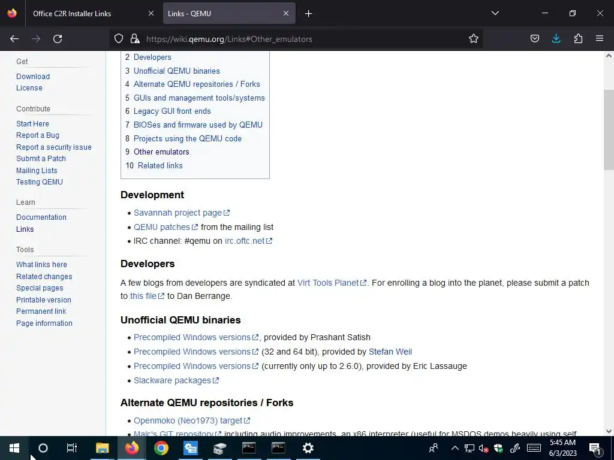Open Start Here in Contribute section
Viewport: 614px width, 460px height.
click(32, 123)
